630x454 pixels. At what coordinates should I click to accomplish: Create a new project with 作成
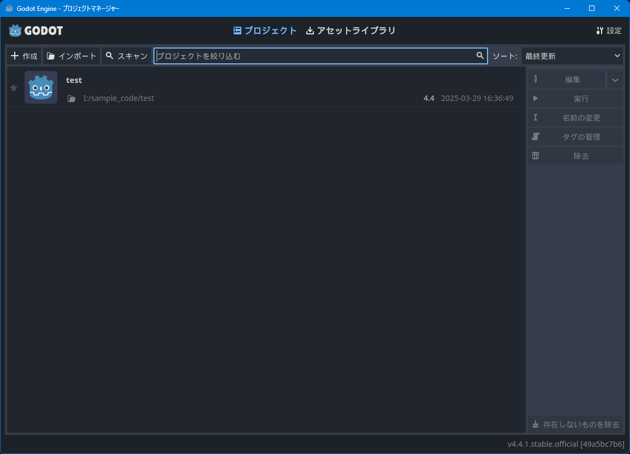(24, 56)
